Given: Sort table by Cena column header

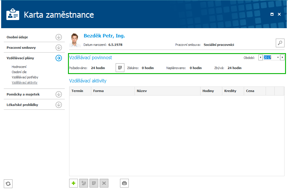Looking at the screenshot, I should point(255,91).
